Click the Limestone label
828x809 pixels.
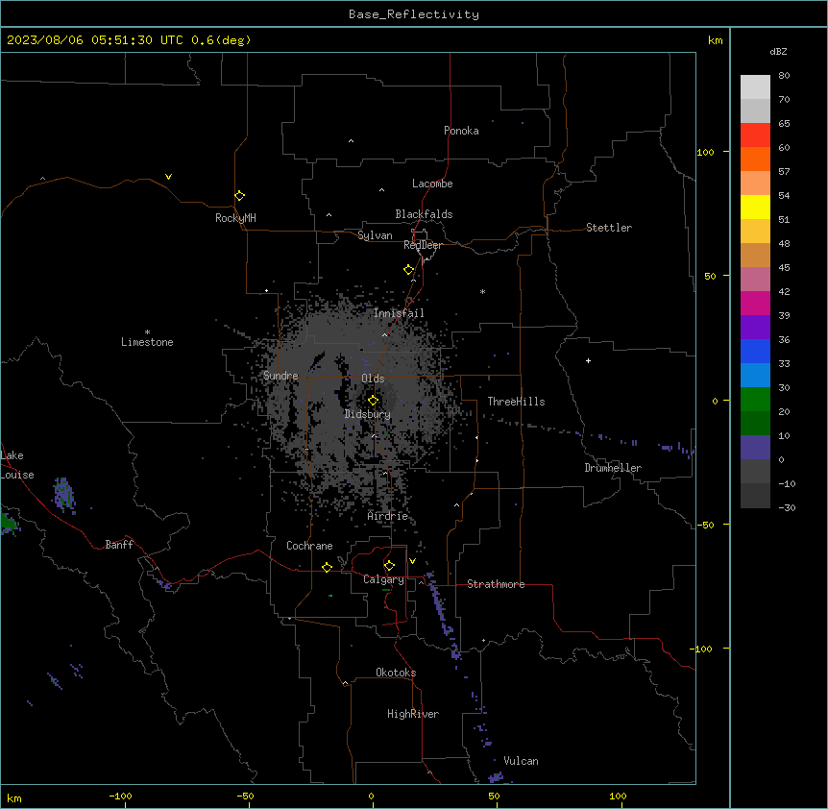point(147,342)
